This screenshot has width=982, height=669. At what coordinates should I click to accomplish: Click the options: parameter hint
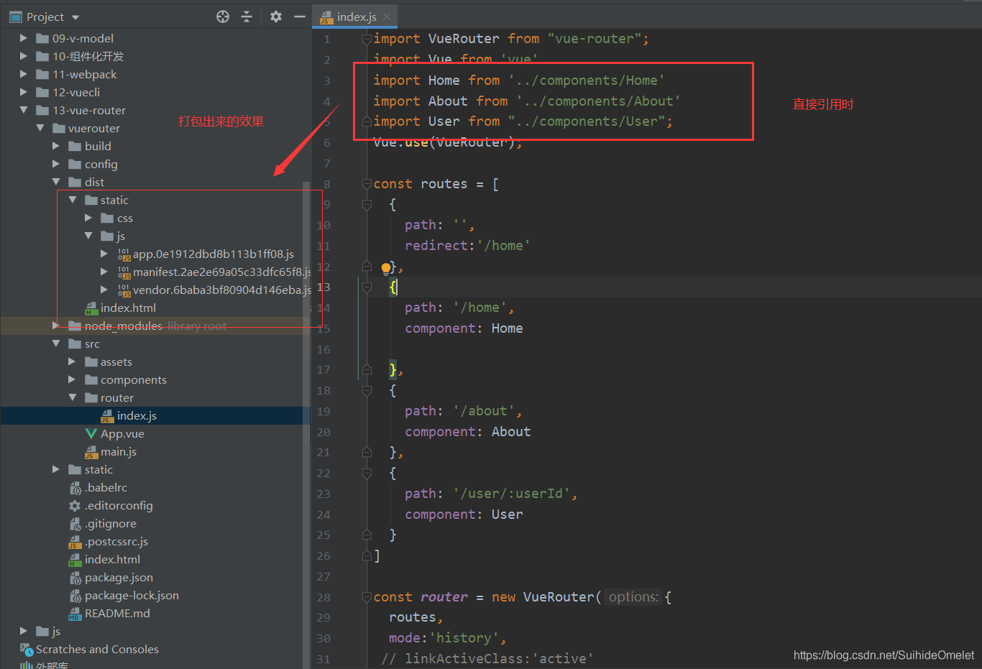pyautogui.click(x=633, y=597)
